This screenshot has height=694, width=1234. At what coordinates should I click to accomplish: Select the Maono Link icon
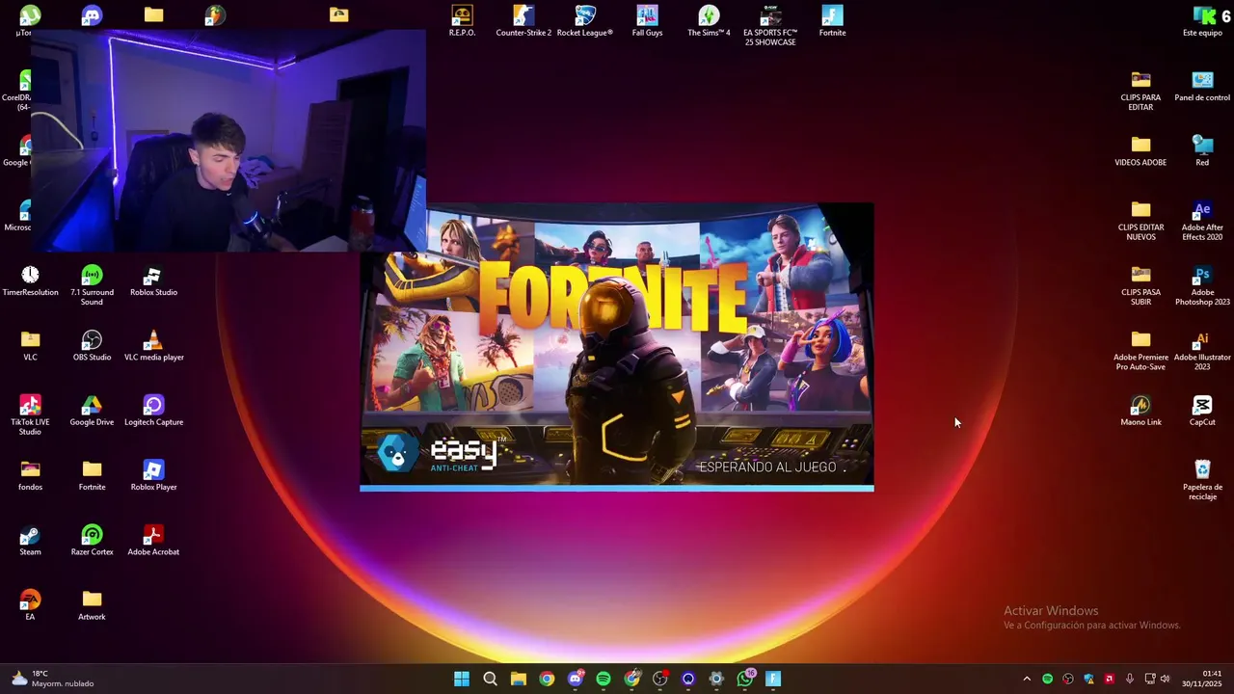pyautogui.click(x=1140, y=410)
